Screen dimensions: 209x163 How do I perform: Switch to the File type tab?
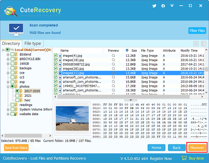coord(33,43)
